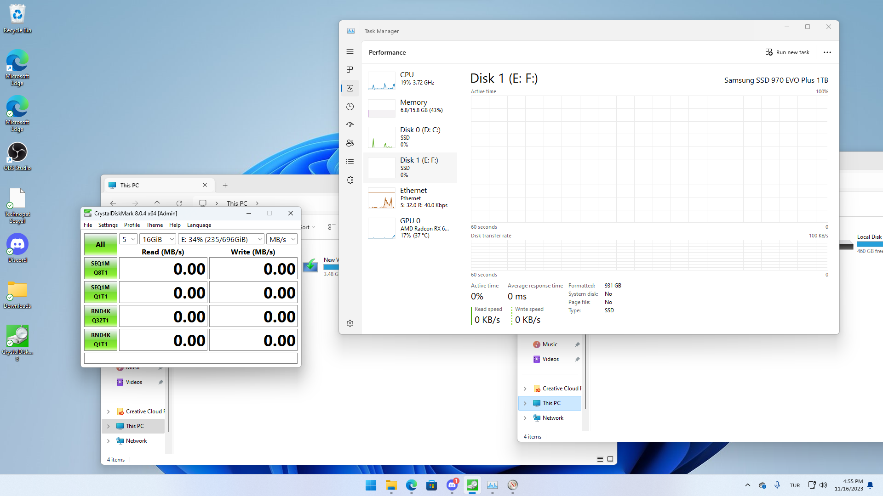Open more options ellipsis in Task Manager
Image resolution: width=883 pixels, height=496 pixels.
tap(827, 52)
